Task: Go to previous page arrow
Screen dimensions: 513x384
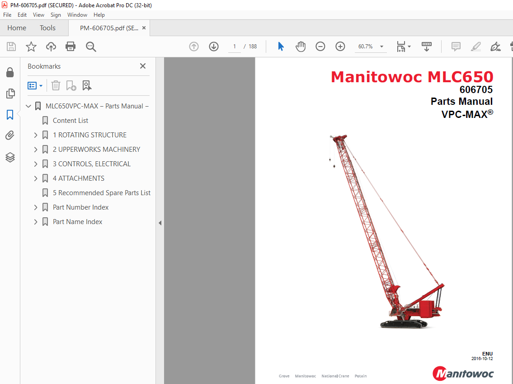Action: 194,47
